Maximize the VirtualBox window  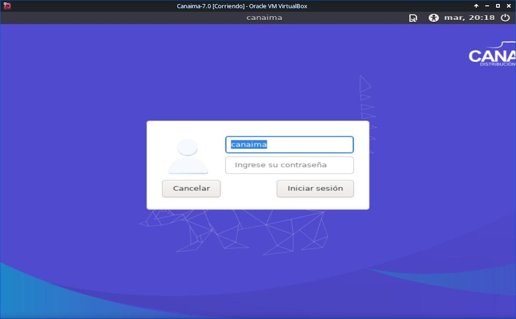(x=498, y=6)
